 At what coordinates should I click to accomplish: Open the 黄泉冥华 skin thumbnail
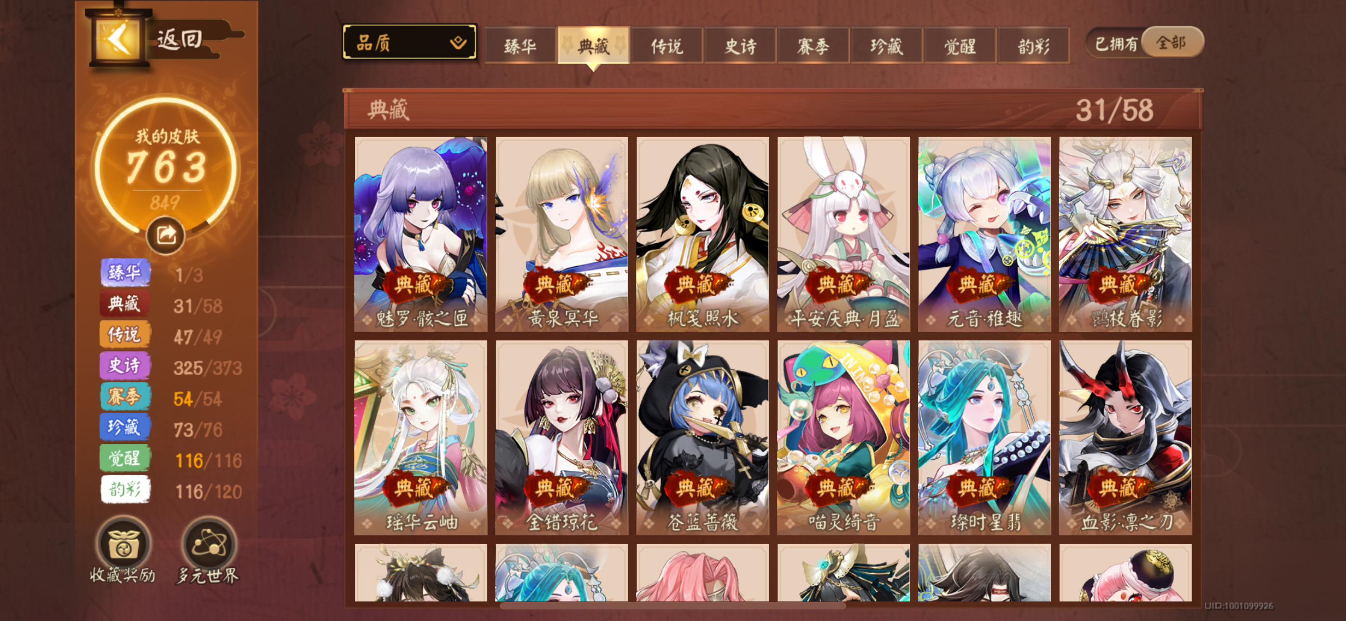tap(562, 233)
